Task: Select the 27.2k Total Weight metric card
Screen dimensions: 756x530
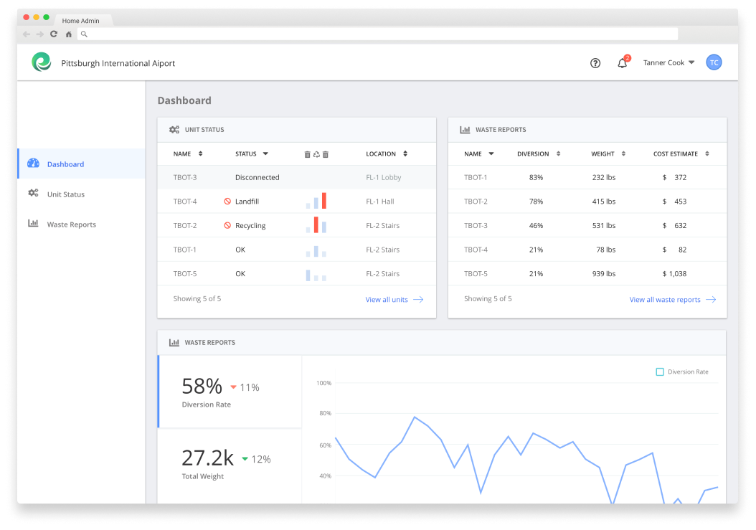Action: click(230, 466)
